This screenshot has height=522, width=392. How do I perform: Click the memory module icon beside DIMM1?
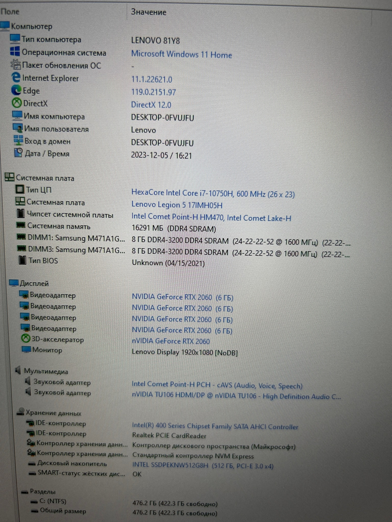pyautogui.click(x=22, y=238)
